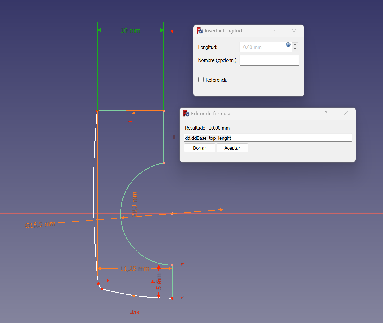
Task: Increase Longitud with the up spinner arrow
Action: tap(295, 45)
